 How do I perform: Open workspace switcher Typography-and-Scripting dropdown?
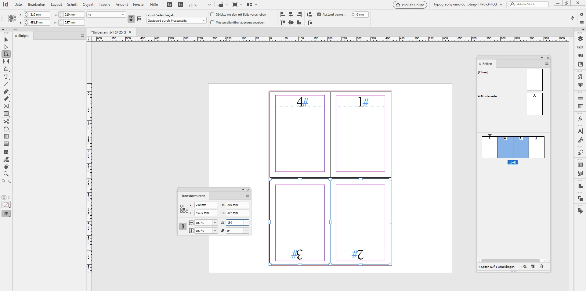pos(468,5)
